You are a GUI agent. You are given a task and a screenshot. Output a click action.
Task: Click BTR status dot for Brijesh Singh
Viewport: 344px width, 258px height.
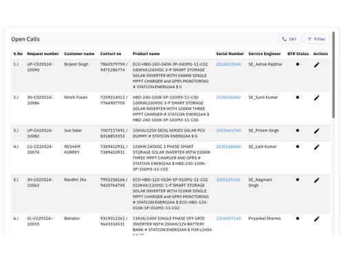(297, 64)
